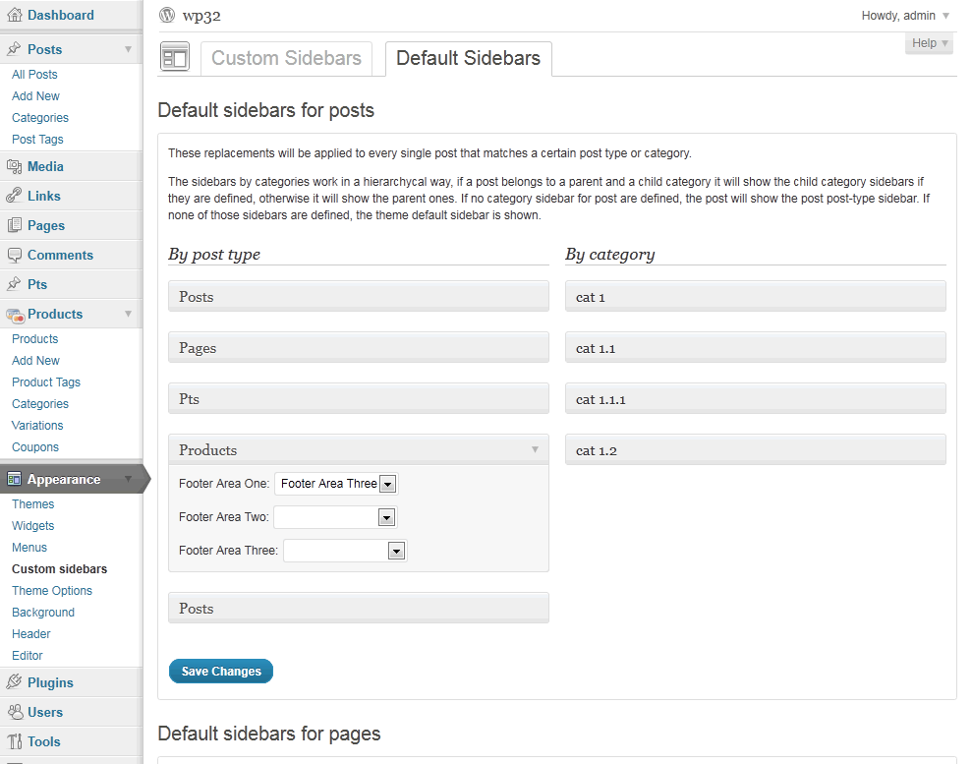Click the Users icon in sidebar

point(14,712)
